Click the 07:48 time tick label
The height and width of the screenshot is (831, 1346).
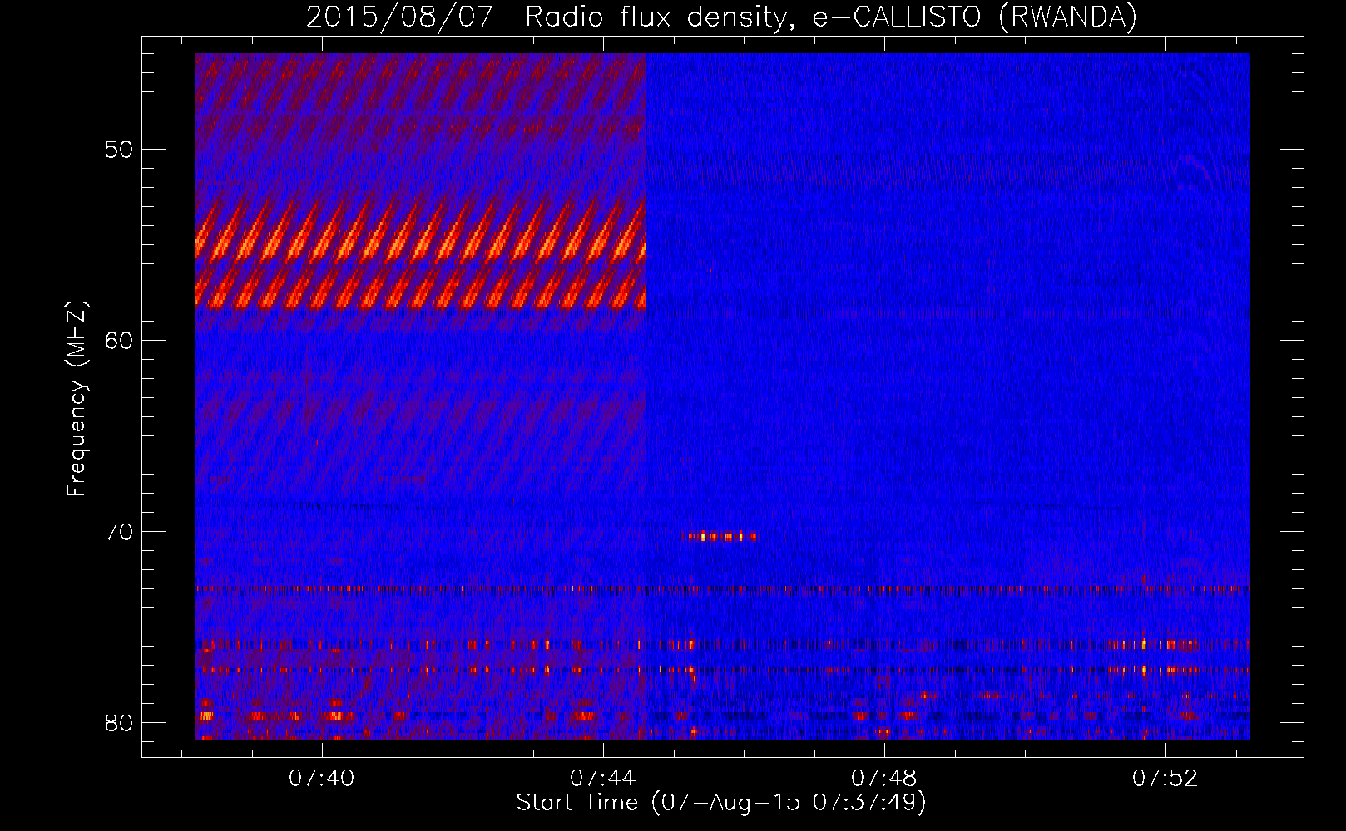[x=883, y=779]
